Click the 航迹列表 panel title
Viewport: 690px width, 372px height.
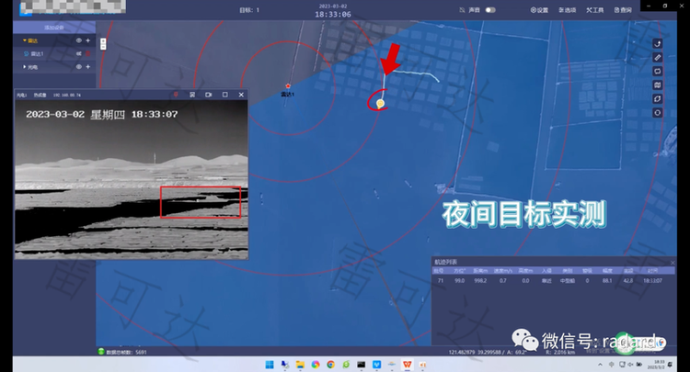(446, 262)
